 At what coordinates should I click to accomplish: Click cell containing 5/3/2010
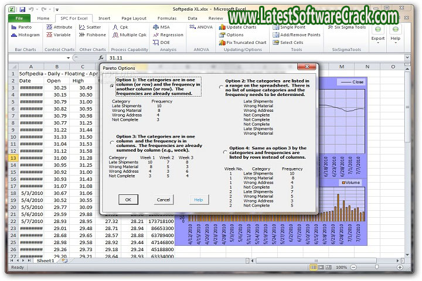pos(31,193)
